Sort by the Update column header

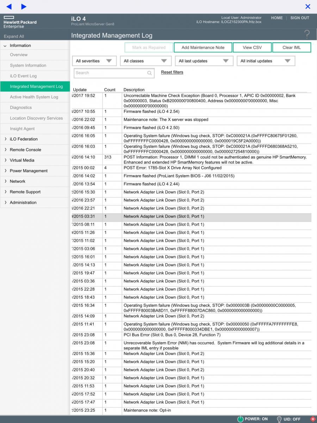[x=80, y=90]
